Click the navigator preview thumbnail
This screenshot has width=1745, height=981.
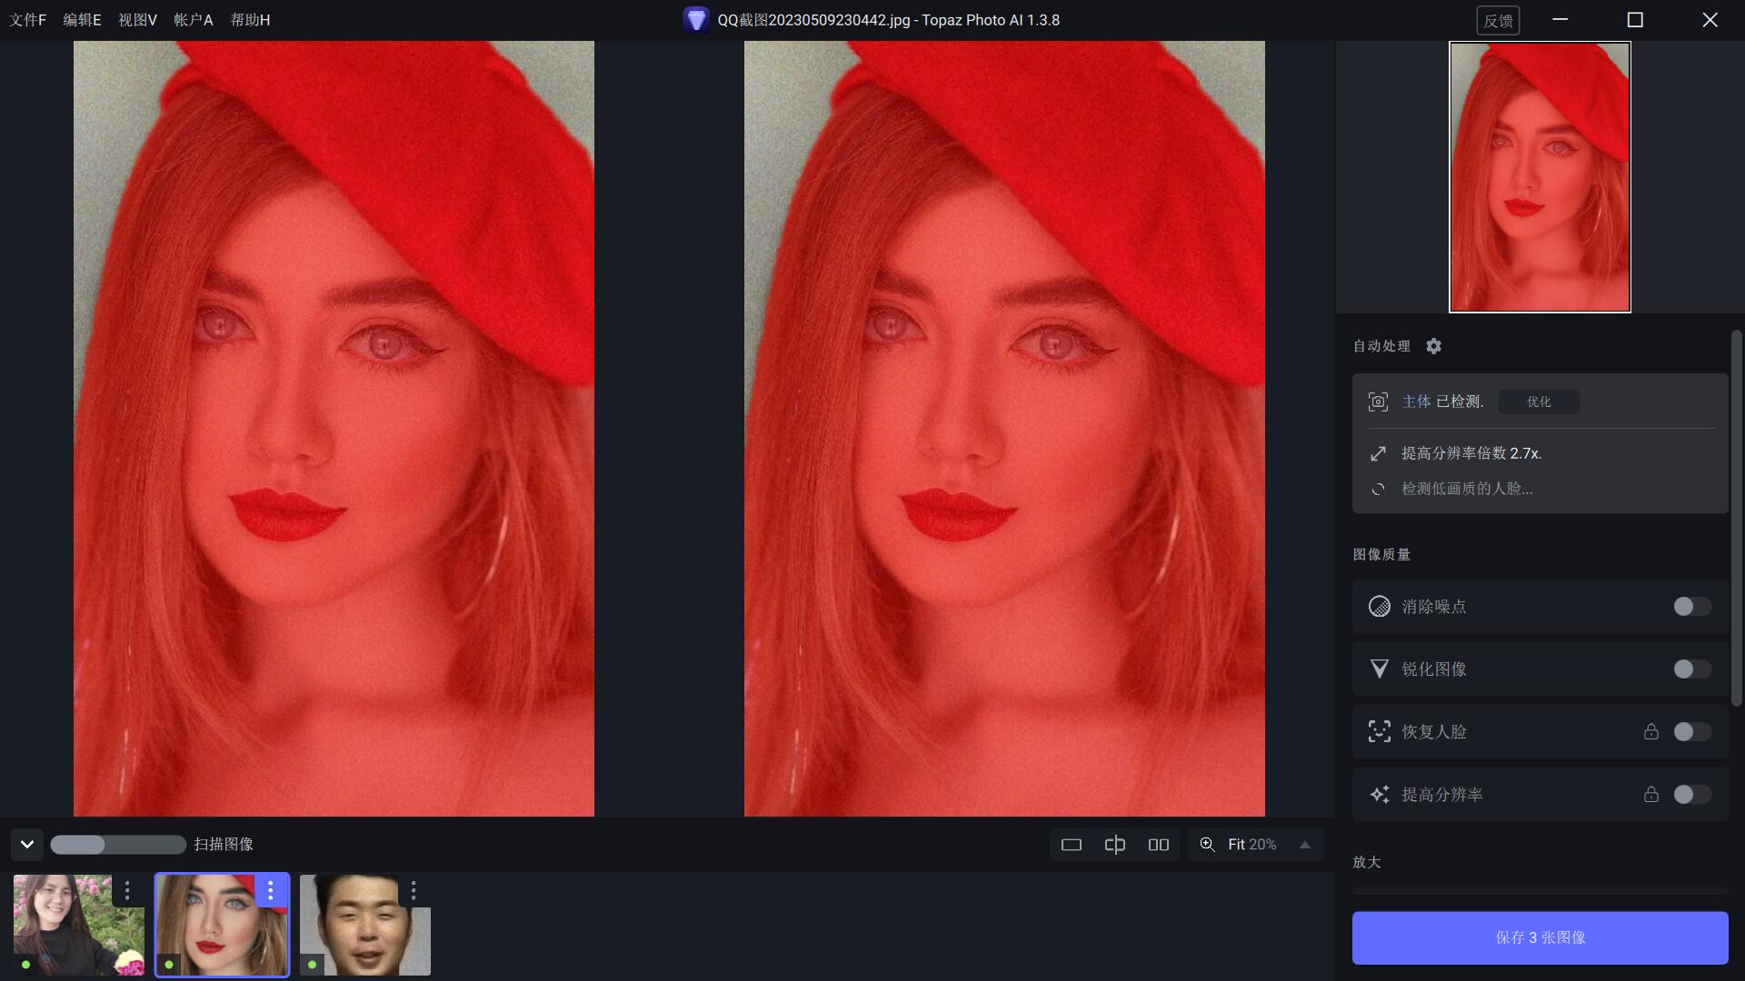pos(1540,177)
